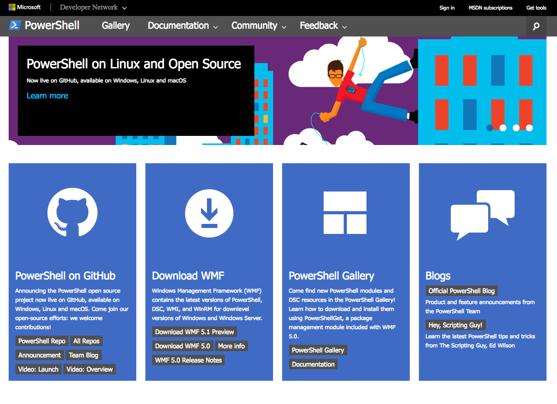Screen dimensions: 557x404
Task: Open Get tools from the top bar
Action: pyautogui.click(x=536, y=7)
